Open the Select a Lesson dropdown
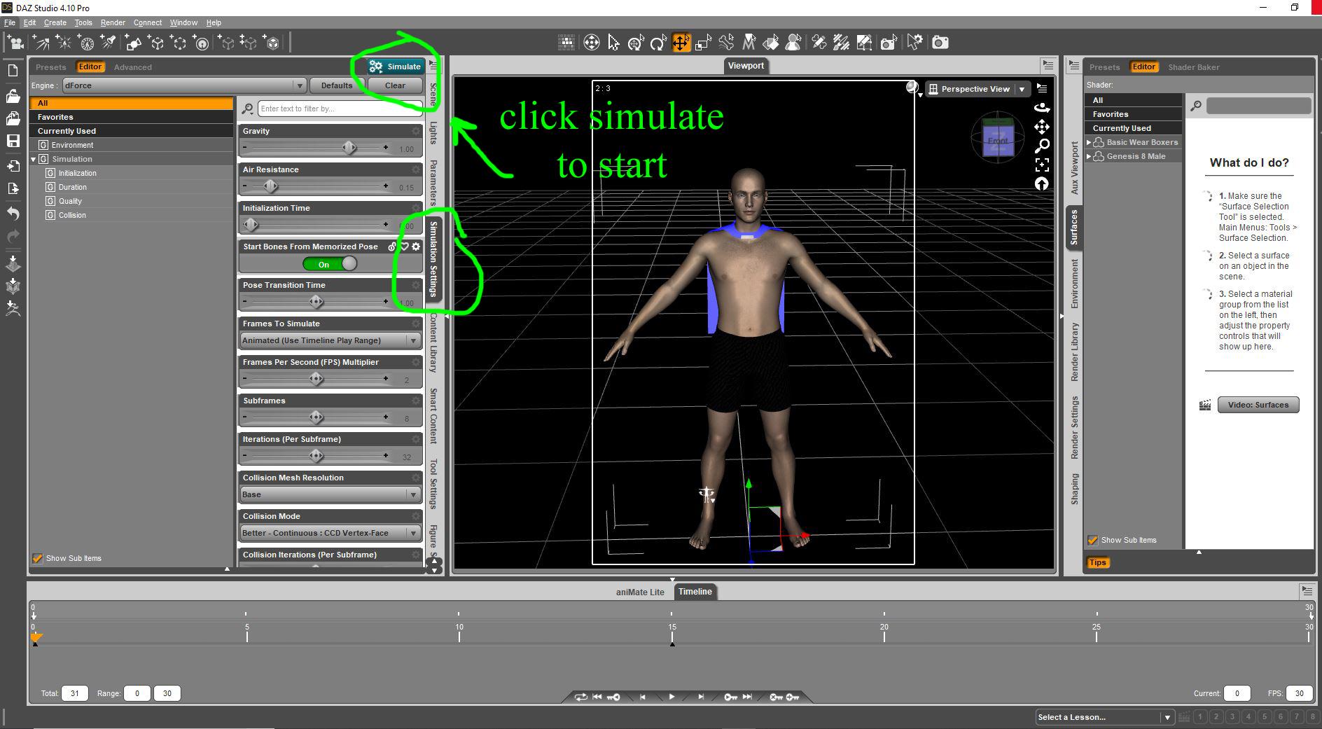 click(x=1104, y=717)
